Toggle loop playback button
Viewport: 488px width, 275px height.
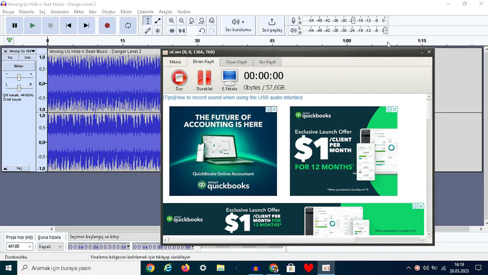click(128, 25)
